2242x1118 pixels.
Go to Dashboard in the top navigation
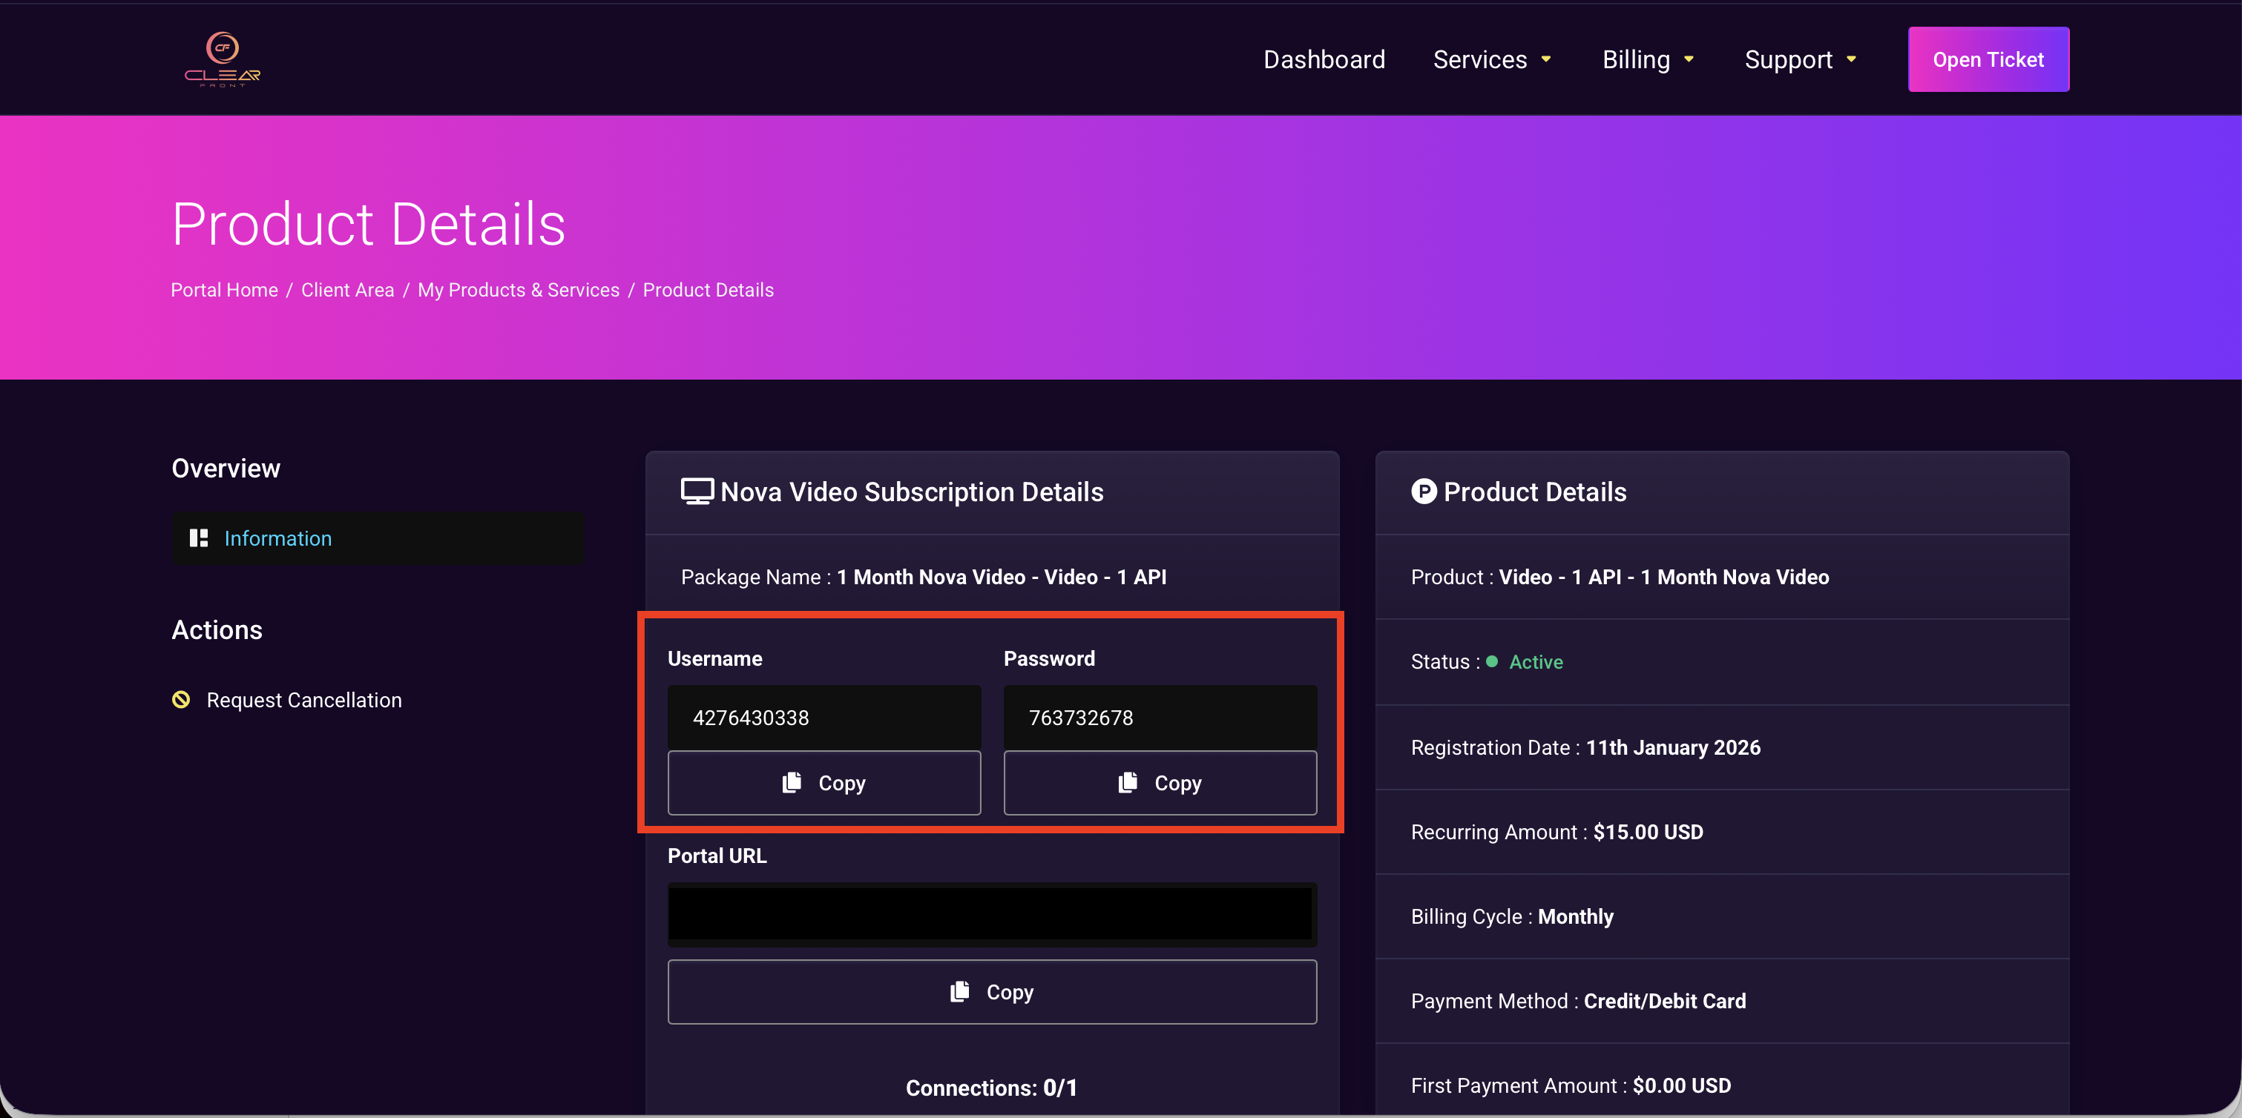[x=1324, y=59]
